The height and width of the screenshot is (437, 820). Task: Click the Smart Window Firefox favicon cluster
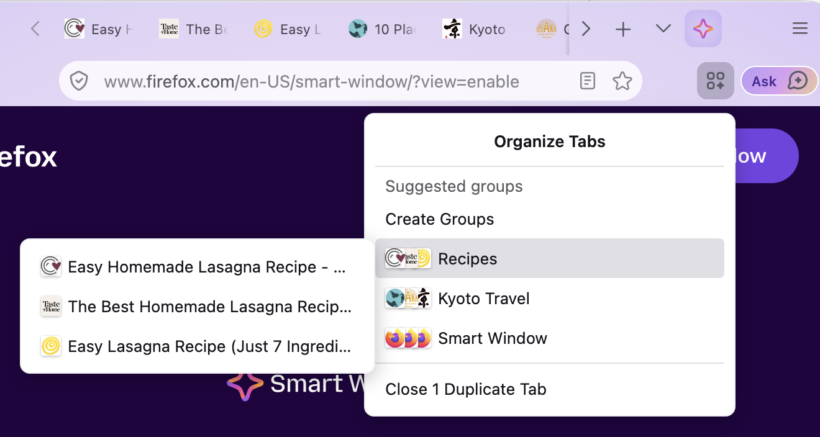coord(408,338)
